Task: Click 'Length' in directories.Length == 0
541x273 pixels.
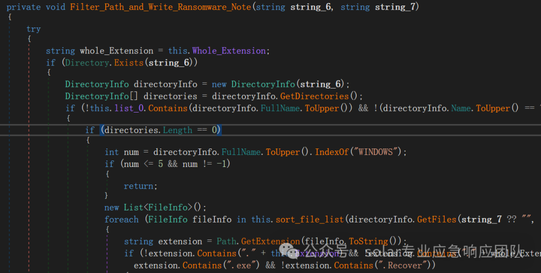Action: 177,130
